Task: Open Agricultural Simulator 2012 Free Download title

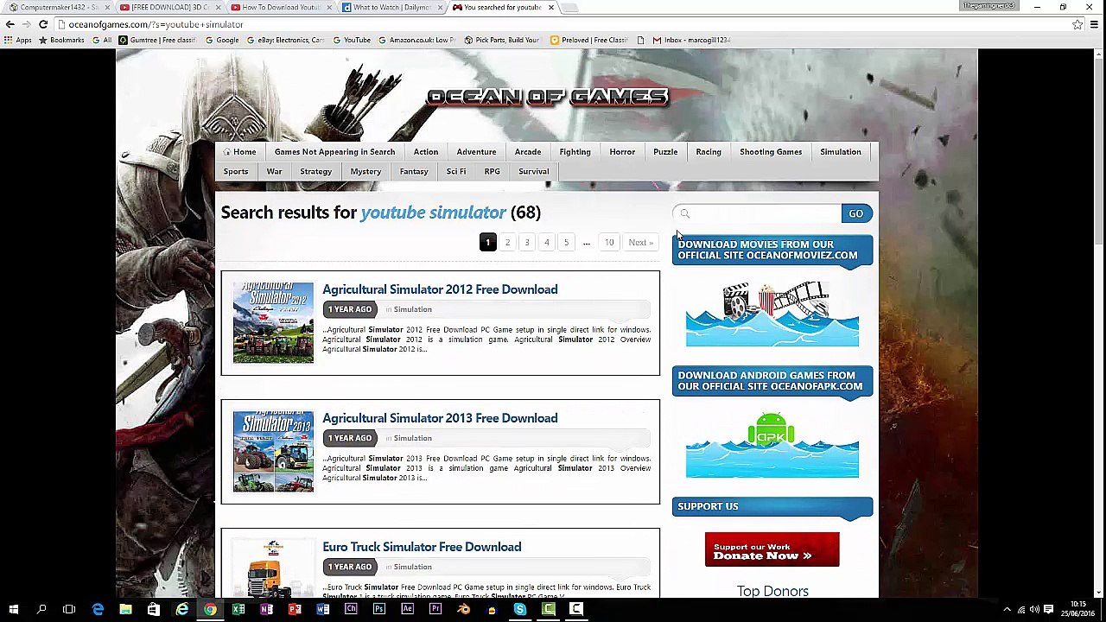Action: 440,289
